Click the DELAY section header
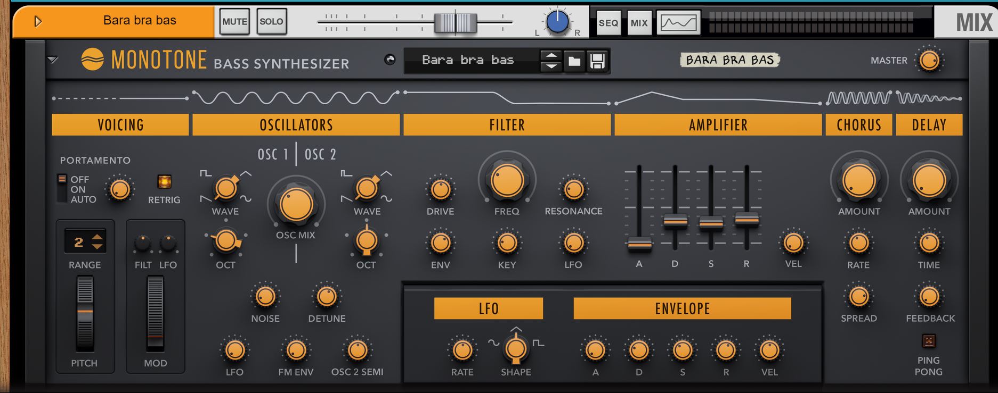998x393 pixels. pyautogui.click(x=929, y=125)
